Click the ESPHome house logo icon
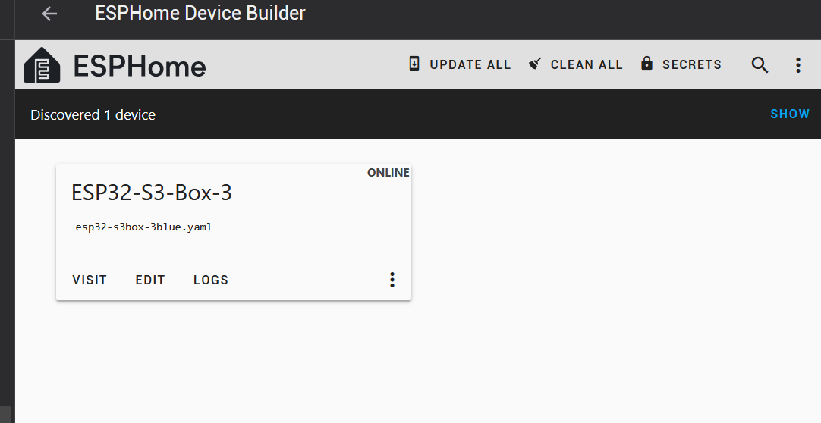Screen dimensions: 821x423 42,65
